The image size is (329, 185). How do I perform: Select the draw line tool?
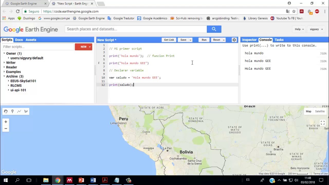[x=19, y=111]
